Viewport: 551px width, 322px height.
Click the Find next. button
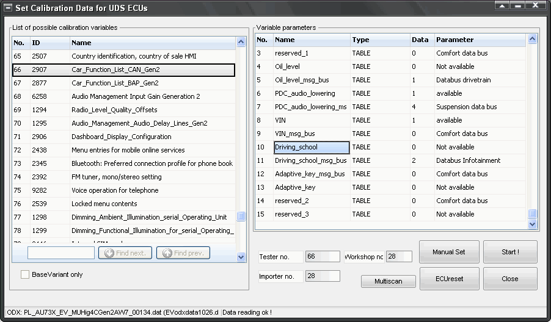[125, 252]
